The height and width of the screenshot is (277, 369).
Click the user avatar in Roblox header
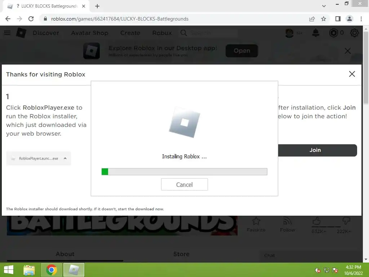(289, 33)
